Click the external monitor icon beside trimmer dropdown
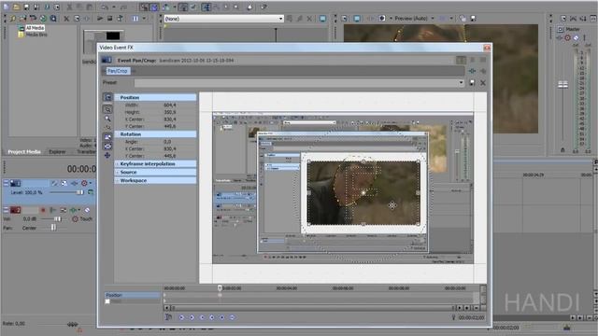The height and width of the screenshot is (336, 598). pos(322,19)
